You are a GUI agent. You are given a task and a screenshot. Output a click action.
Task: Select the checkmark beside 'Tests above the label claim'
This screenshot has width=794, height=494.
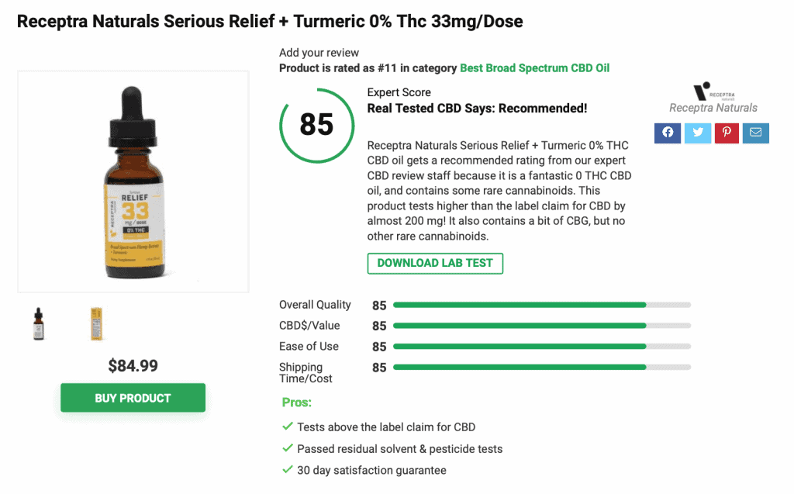(286, 427)
